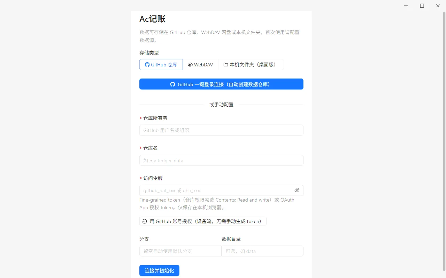The image size is (446, 278).
Task: Focus the 访问令牌 token field
Action: pyautogui.click(x=217, y=190)
